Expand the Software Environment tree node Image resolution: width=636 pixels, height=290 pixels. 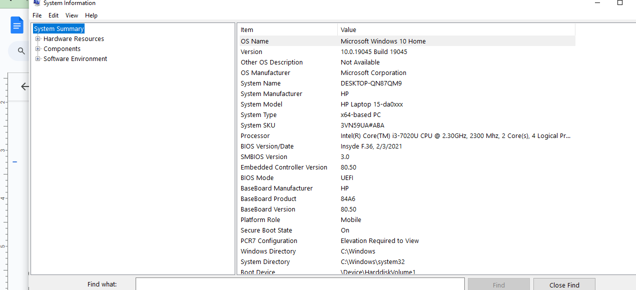point(38,58)
